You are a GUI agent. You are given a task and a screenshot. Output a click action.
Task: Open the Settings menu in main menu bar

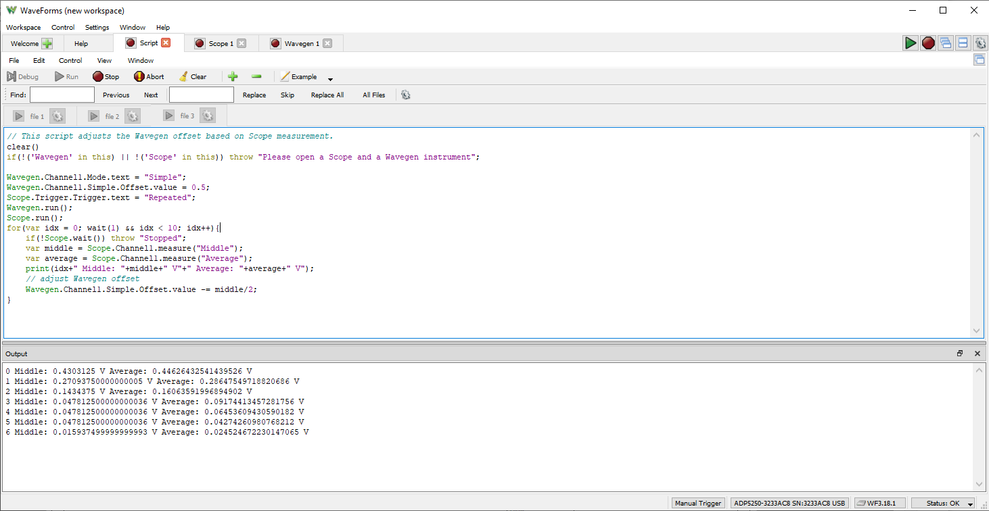pos(97,28)
